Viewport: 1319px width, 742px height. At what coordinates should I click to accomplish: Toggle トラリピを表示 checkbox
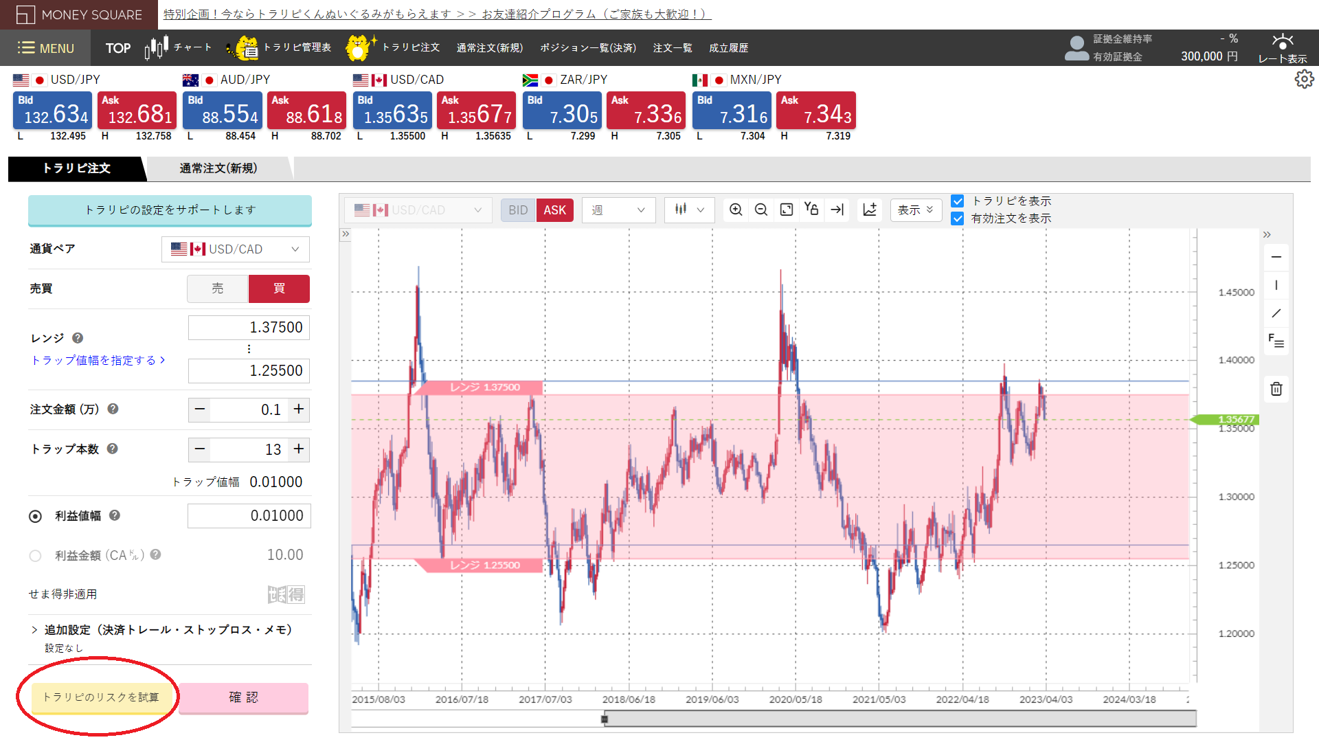958,201
